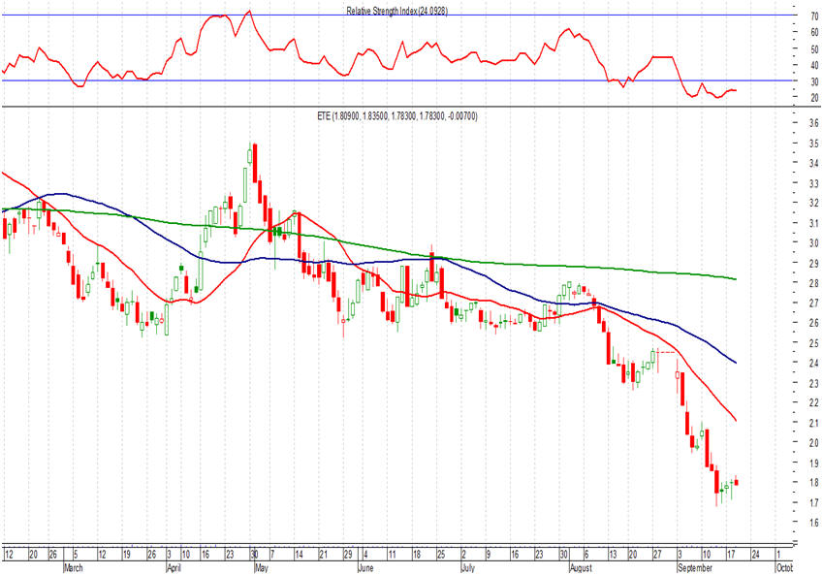
Task: Click date label 5 above March
Action: click(x=76, y=555)
